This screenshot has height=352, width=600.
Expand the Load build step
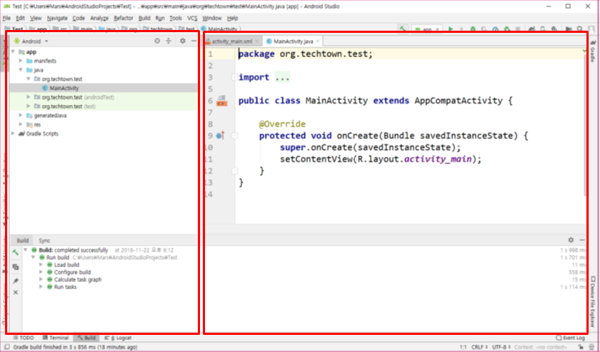tap(41, 265)
